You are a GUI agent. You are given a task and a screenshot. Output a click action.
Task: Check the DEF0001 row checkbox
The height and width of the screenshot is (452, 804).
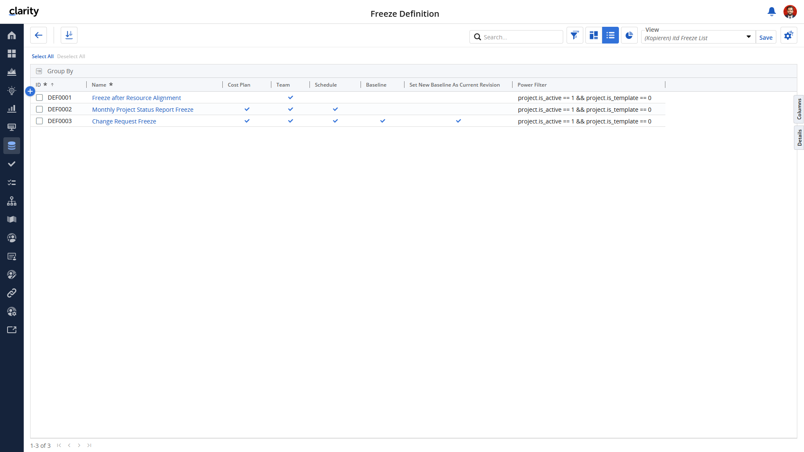point(39,98)
